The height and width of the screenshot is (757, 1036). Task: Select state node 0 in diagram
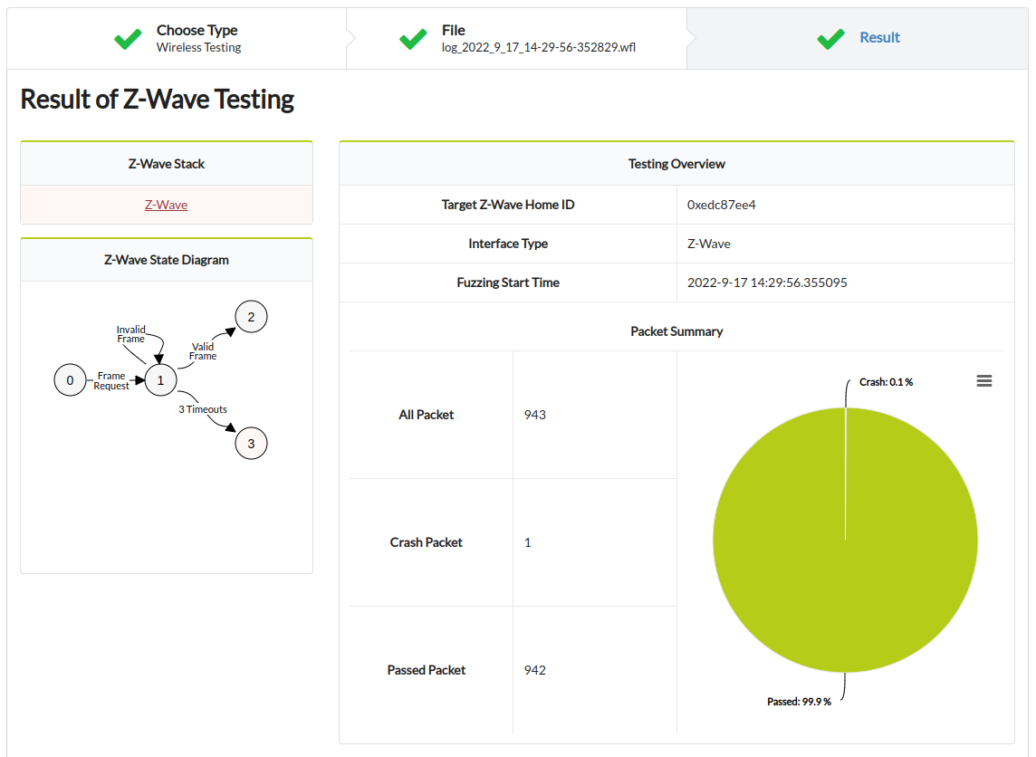(x=70, y=380)
